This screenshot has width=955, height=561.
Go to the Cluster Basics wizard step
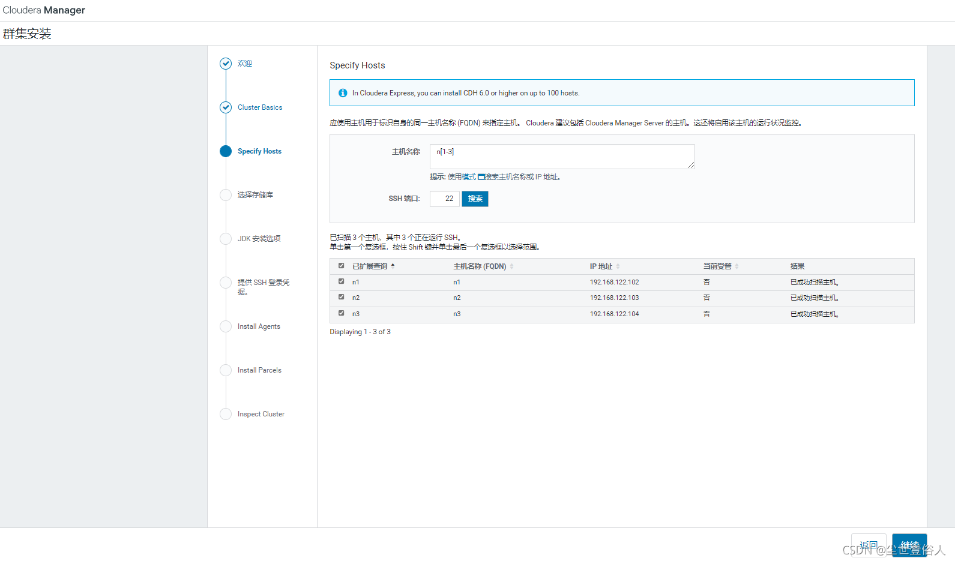260,107
